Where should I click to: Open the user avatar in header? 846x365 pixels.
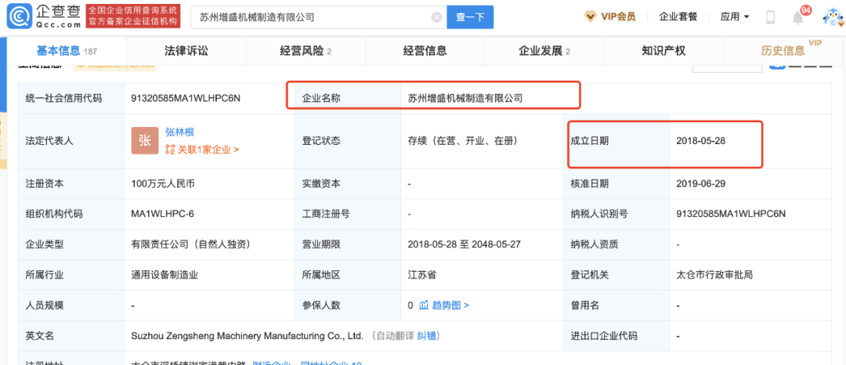tap(833, 17)
